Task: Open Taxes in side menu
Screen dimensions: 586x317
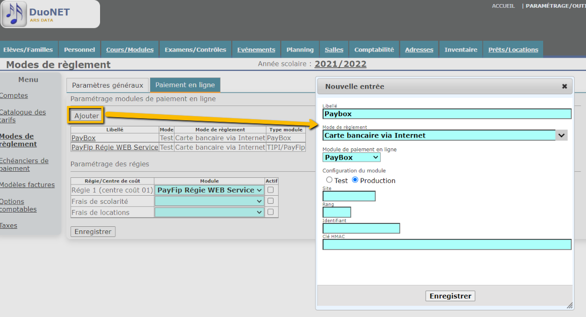Action: (x=9, y=226)
